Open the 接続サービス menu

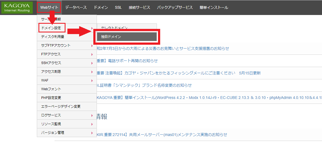pyautogui.click(x=139, y=8)
